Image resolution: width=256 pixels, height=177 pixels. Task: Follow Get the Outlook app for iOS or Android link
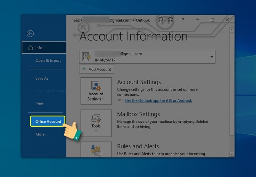click(158, 100)
